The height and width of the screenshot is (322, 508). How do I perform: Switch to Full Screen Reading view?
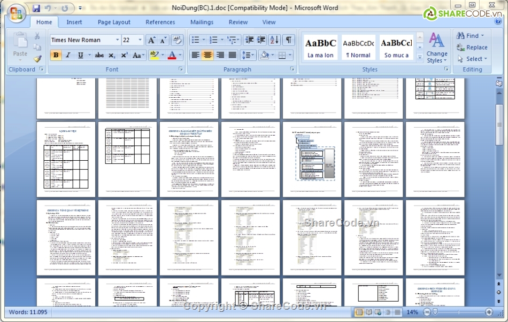(x=368, y=312)
